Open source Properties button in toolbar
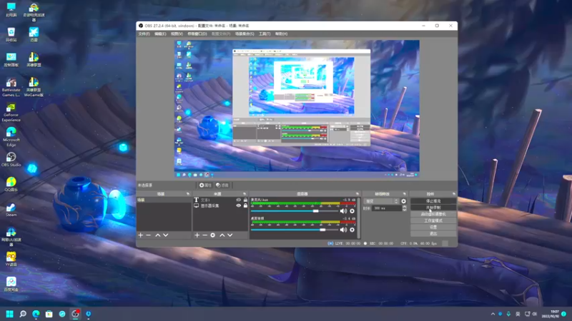 [x=205, y=185]
